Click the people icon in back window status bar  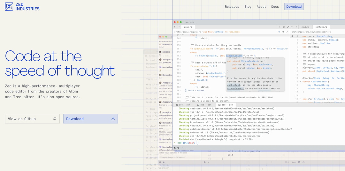click(x=164, y=162)
